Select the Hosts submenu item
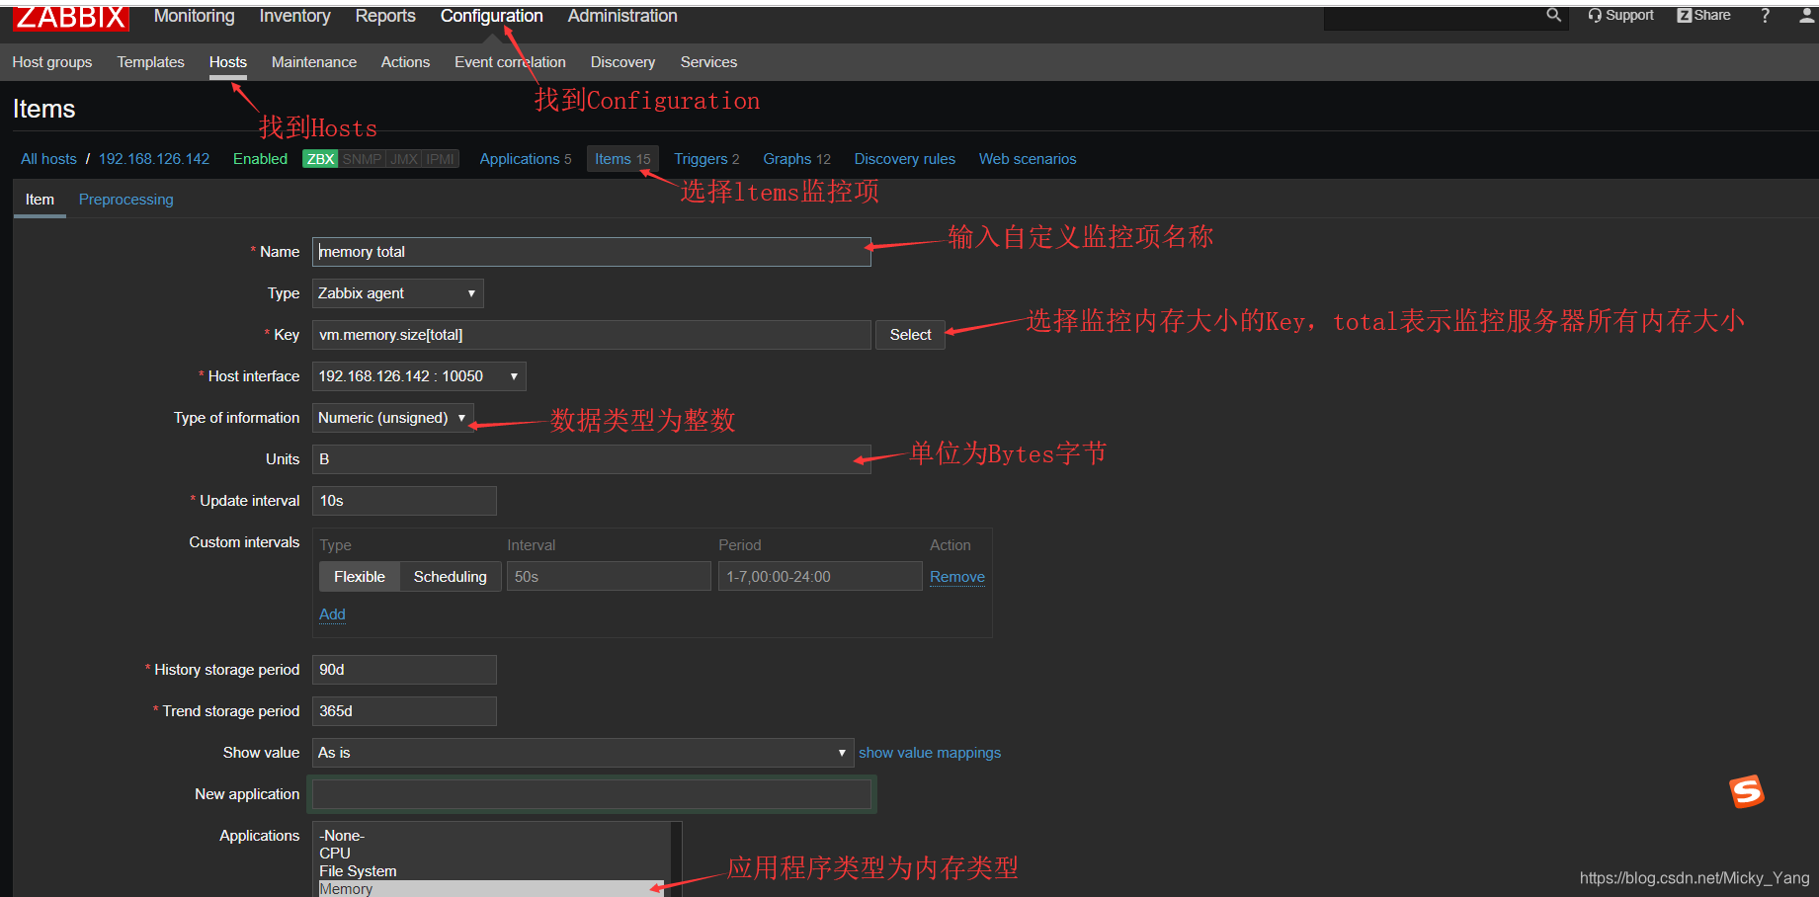 228,62
